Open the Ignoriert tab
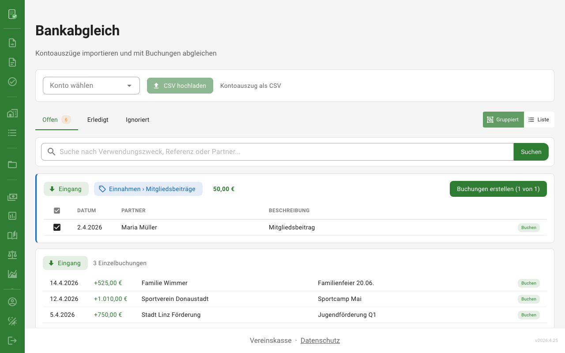The image size is (565, 353). (x=137, y=120)
